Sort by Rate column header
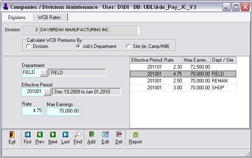252x158 pixels. tap(173, 60)
